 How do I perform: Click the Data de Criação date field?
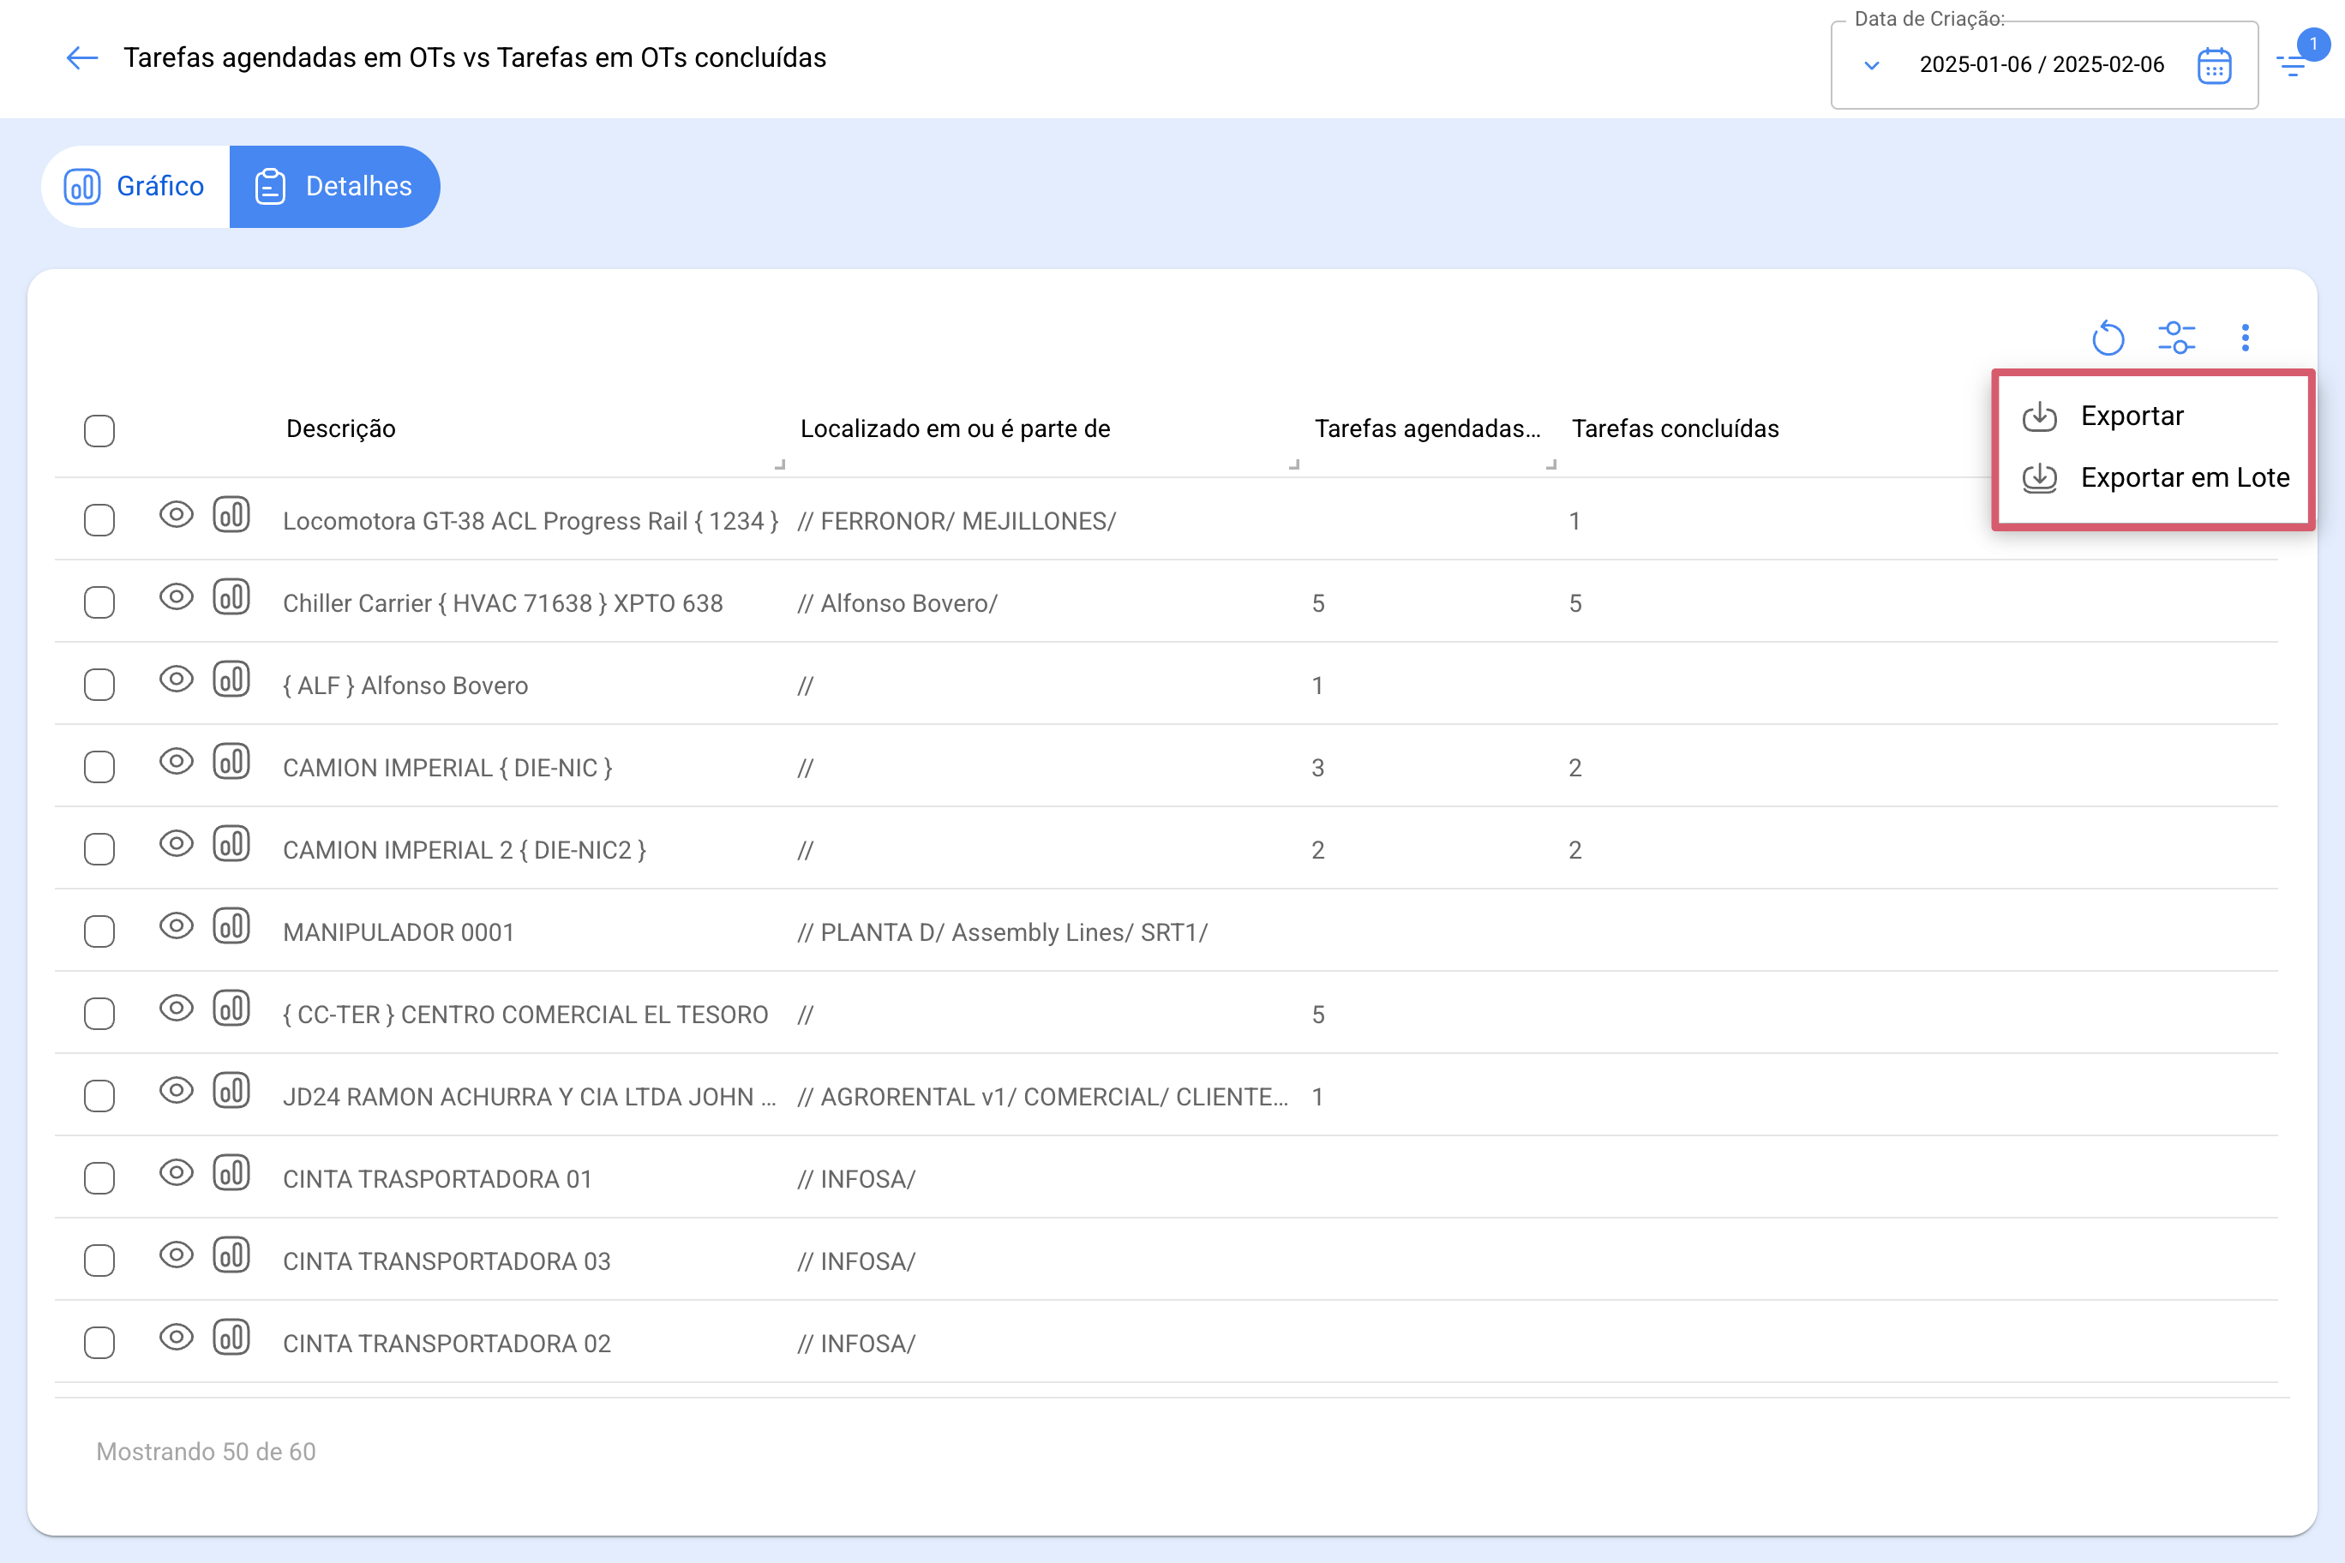(x=2044, y=65)
